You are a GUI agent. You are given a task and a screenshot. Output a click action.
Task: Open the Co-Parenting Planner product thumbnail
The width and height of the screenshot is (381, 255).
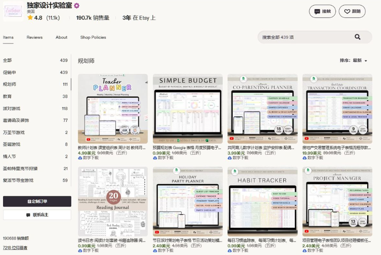[263, 109]
